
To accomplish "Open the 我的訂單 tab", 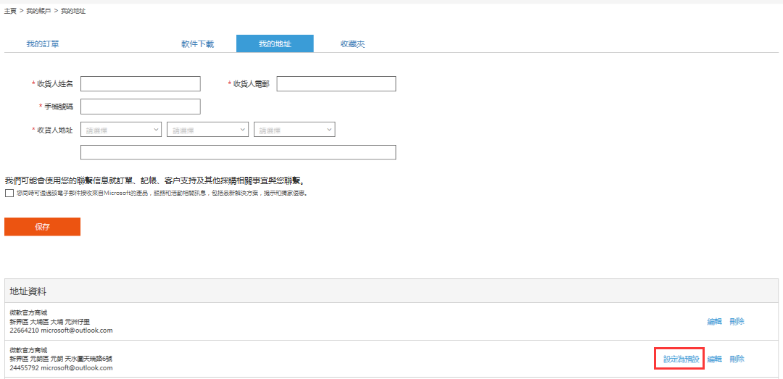I will [x=43, y=44].
